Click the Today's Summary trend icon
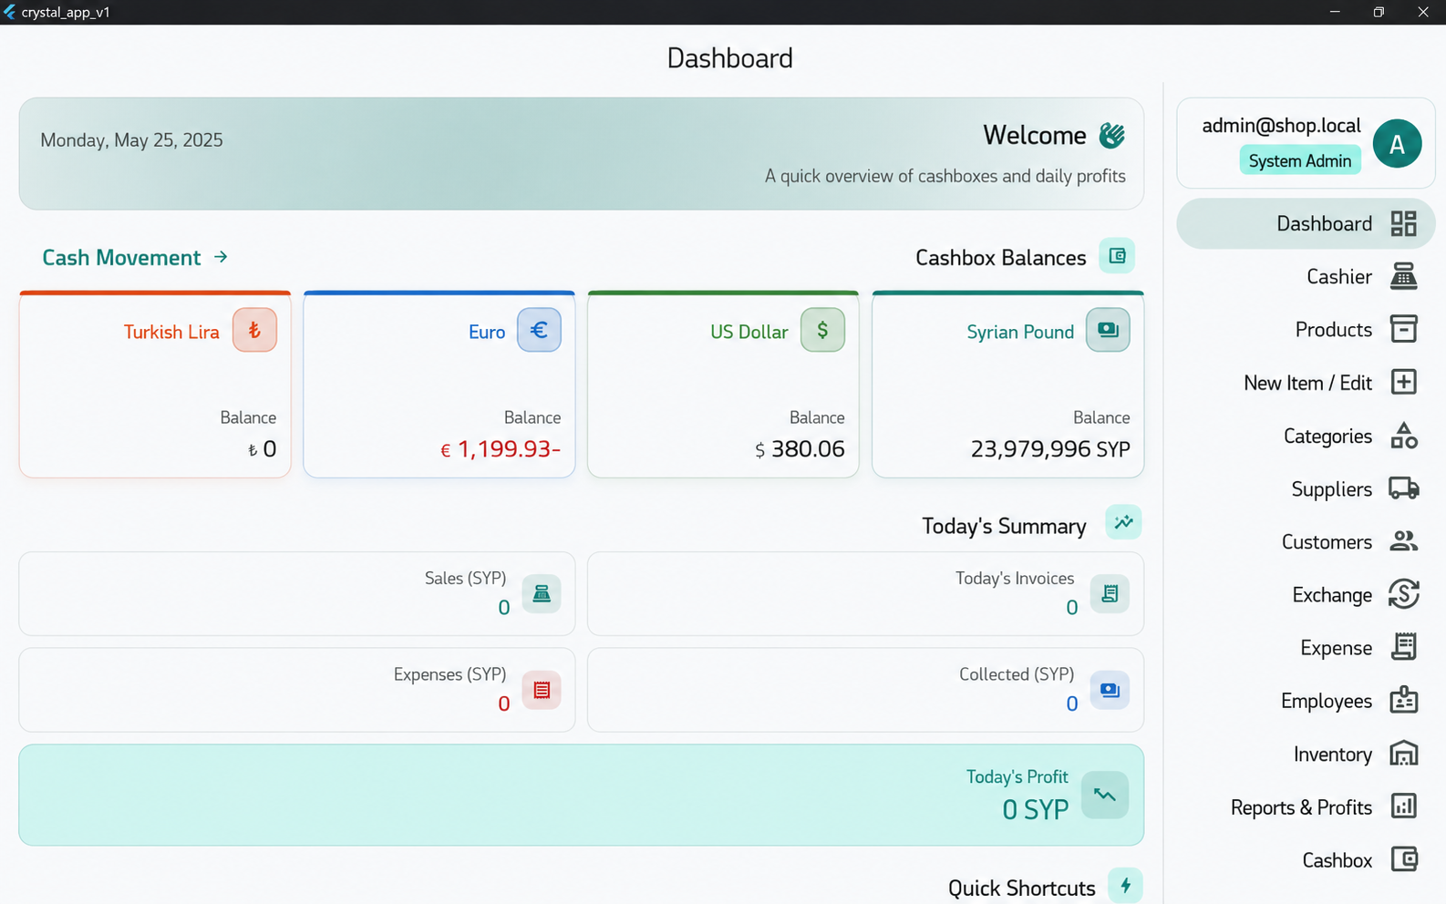 [x=1123, y=522]
